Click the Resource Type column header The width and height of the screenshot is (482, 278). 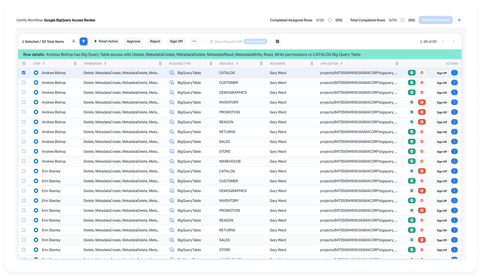pos(180,63)
